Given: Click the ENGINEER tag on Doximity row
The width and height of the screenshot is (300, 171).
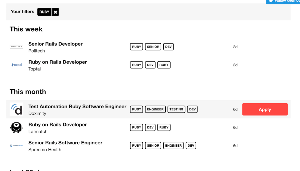Looking at the screenshot, I should tap(155, 109).
